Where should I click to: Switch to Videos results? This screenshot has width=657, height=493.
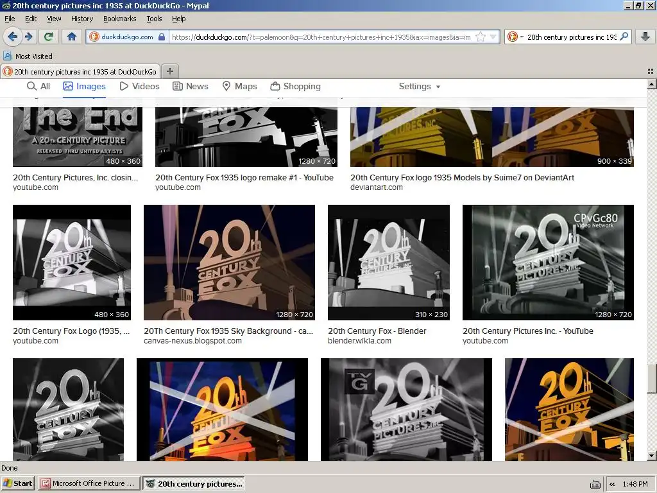(x=139, y=87)
